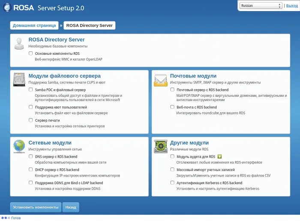Click the text Необходимые базовые компоненты

pyautogui.click(x=58, y=46)
